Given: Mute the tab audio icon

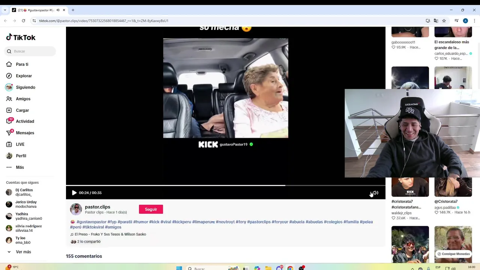Looking at the screenshot, I should [58, 10].
